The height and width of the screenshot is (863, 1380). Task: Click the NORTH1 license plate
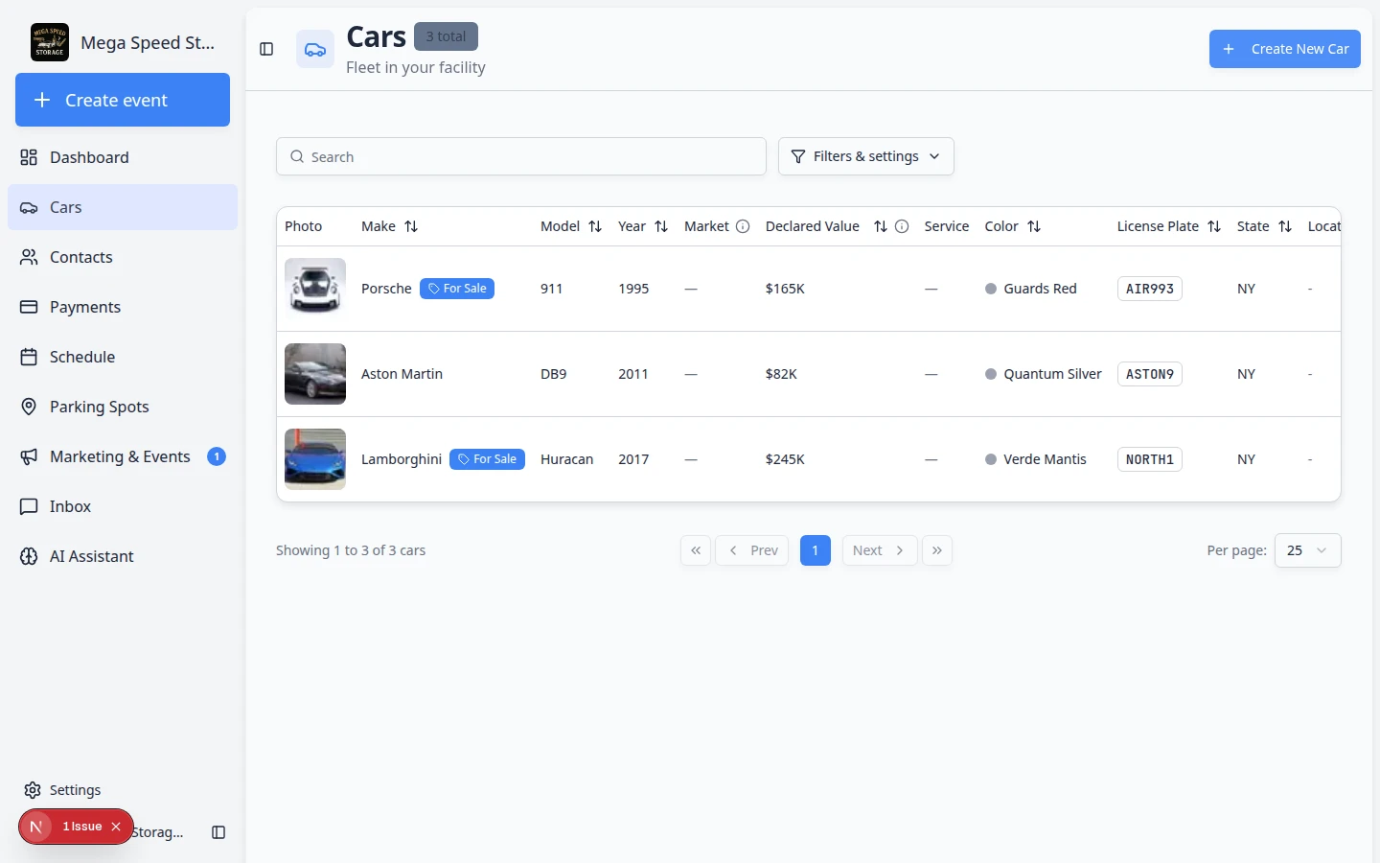click(x=1150, y=459)
